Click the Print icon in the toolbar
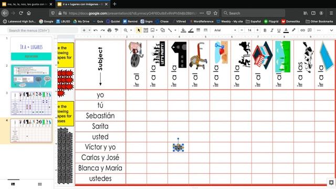 point(110,30)
